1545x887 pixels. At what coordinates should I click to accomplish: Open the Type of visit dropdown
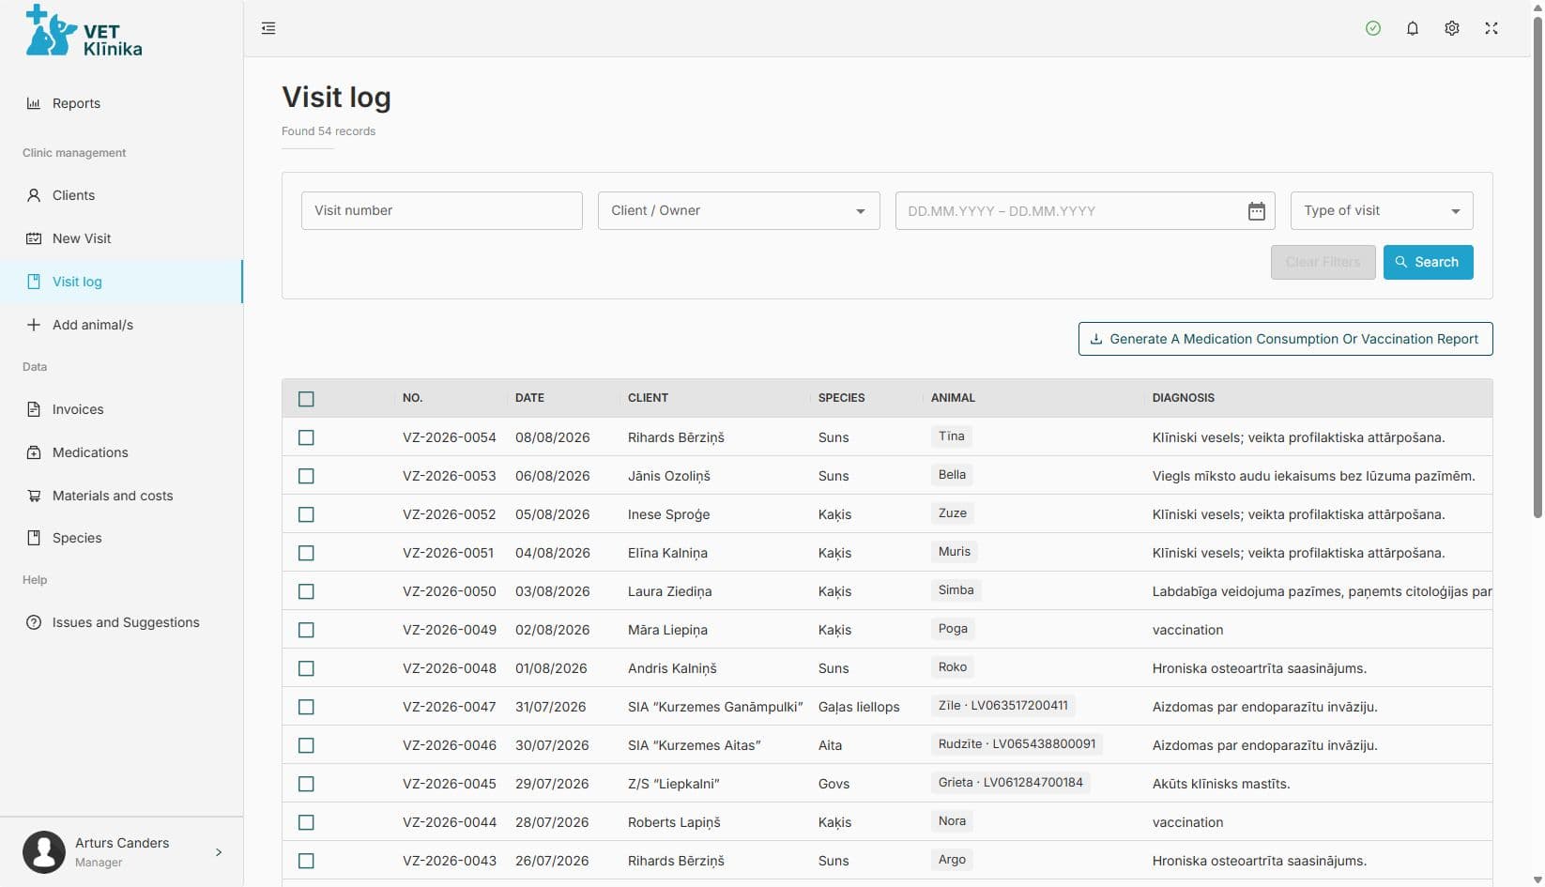click(1382, 210)
